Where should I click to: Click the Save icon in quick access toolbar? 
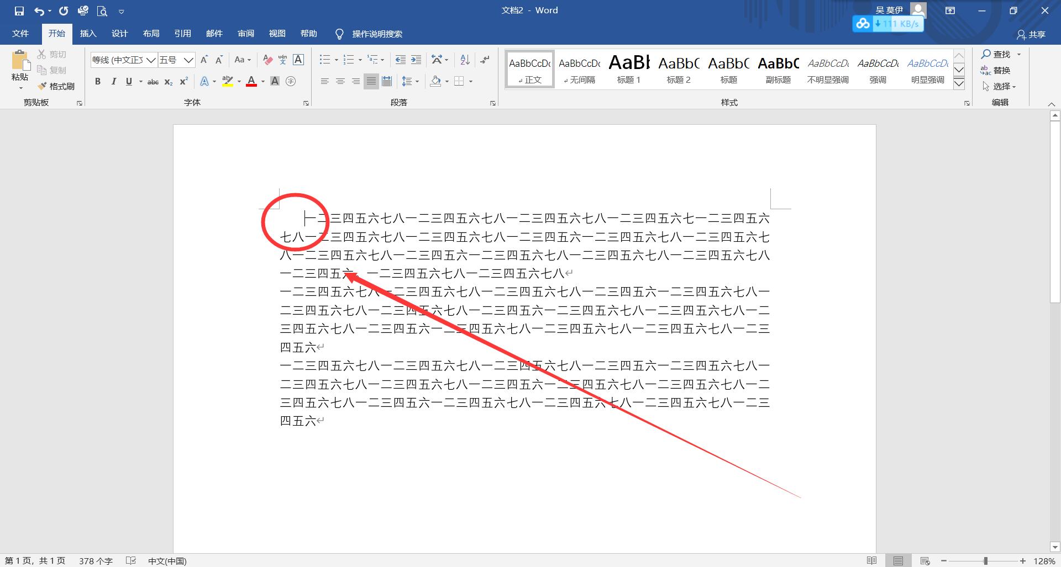point(19,10)
